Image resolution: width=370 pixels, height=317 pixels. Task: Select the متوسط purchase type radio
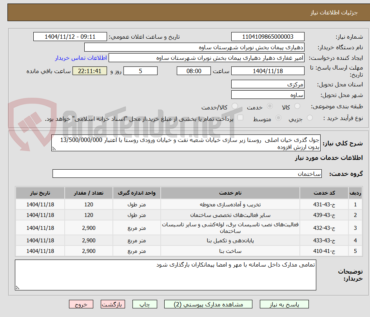tap(278, 118)
